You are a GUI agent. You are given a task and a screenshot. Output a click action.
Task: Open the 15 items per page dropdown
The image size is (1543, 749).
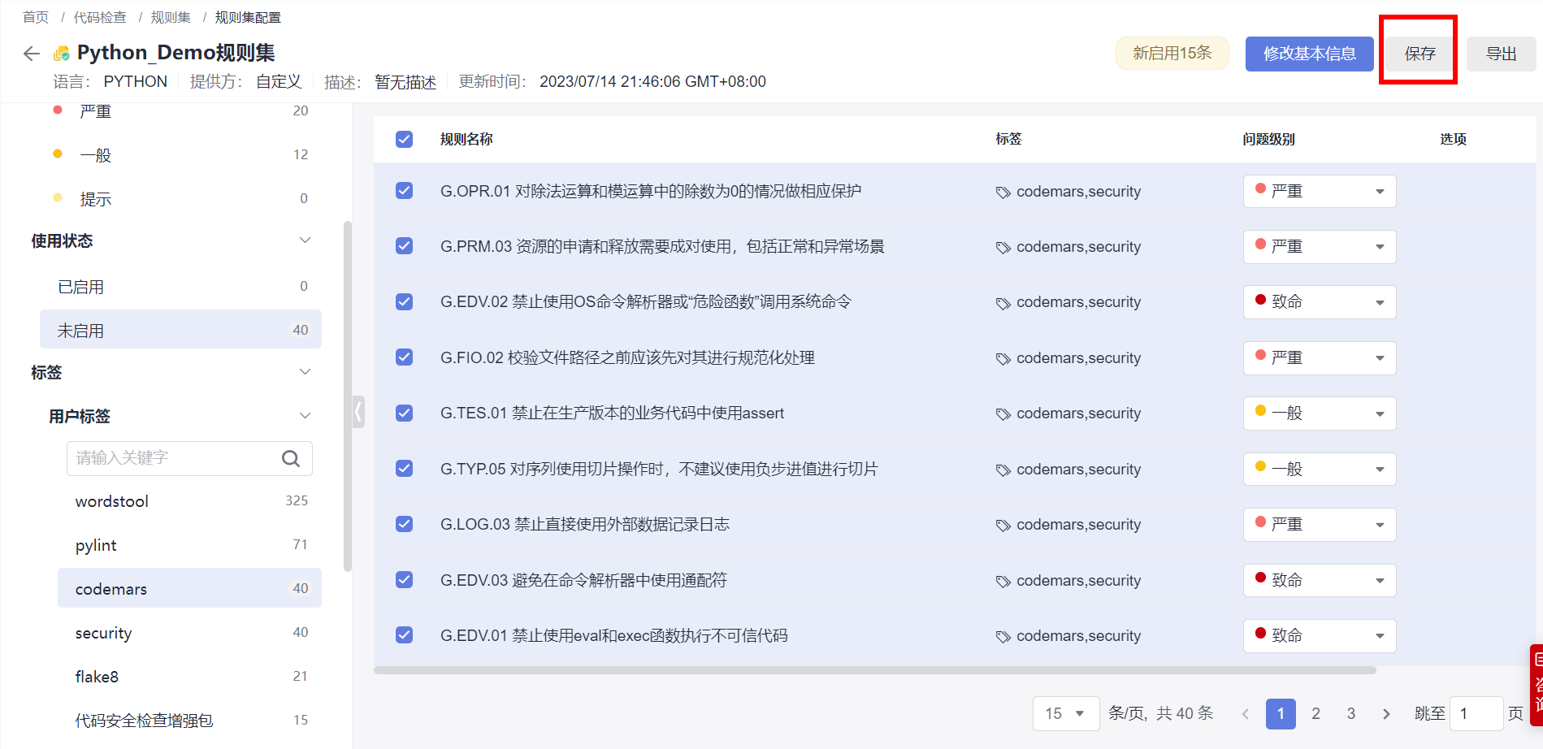point(1066,714)
